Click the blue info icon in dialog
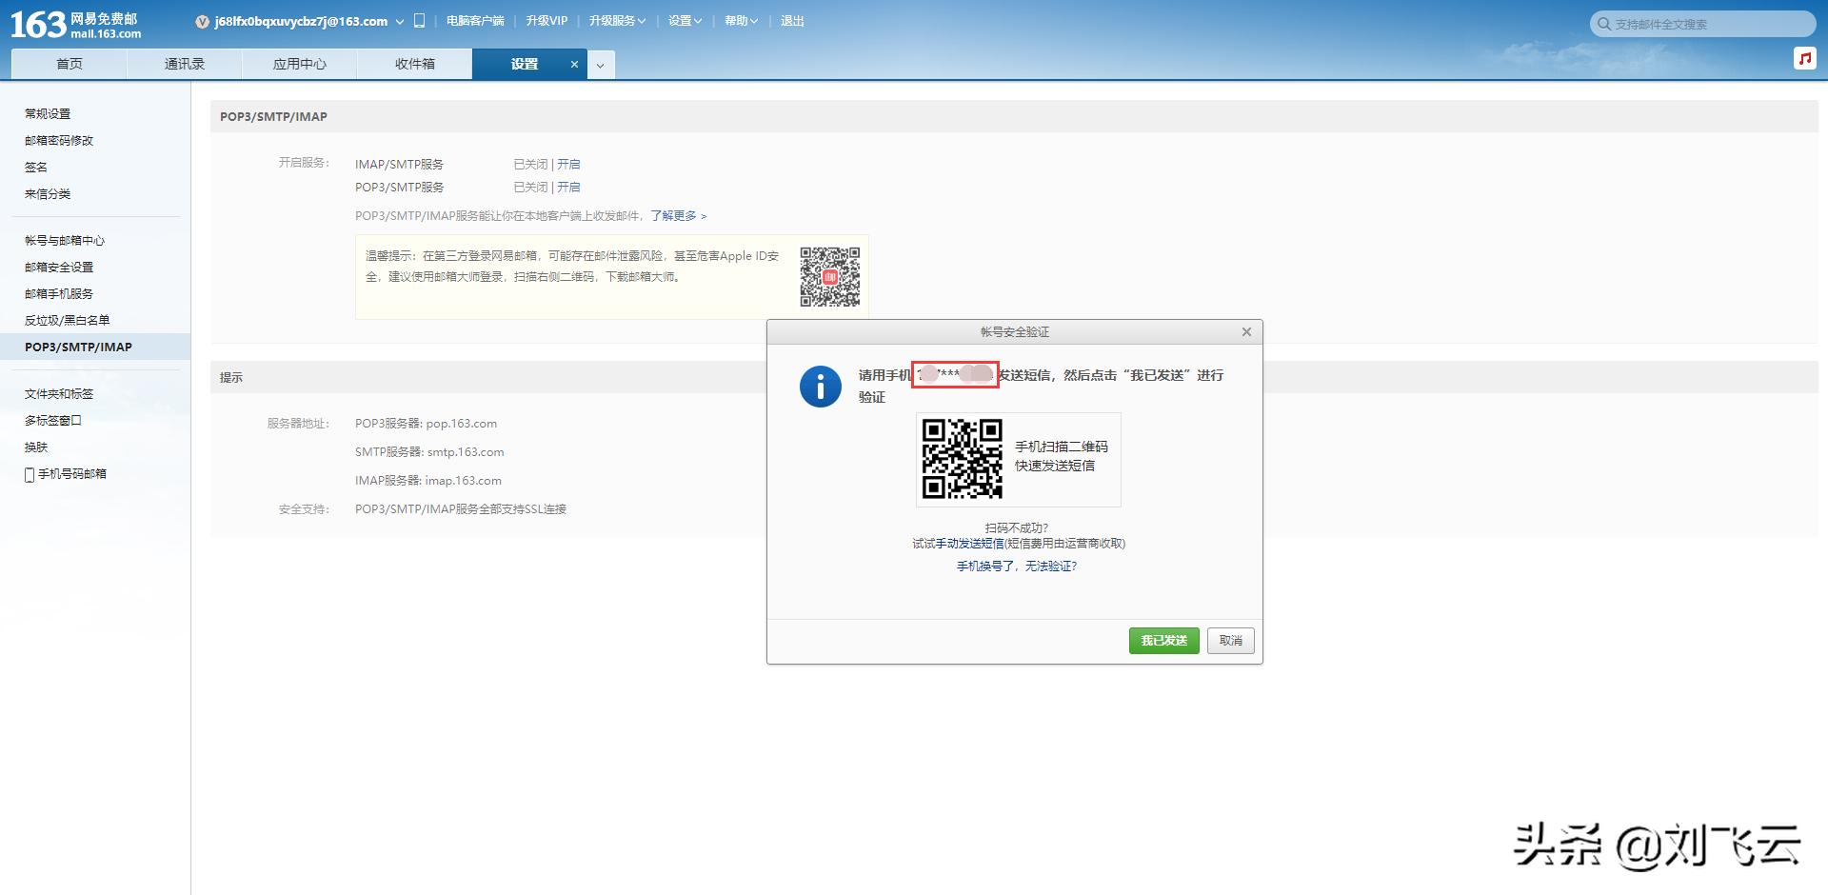The width and height of the screenshot is (1828, 895). 821,387
